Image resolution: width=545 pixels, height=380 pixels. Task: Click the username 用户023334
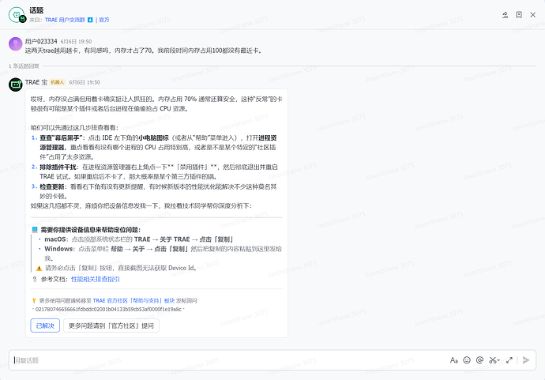coord(41,41)
